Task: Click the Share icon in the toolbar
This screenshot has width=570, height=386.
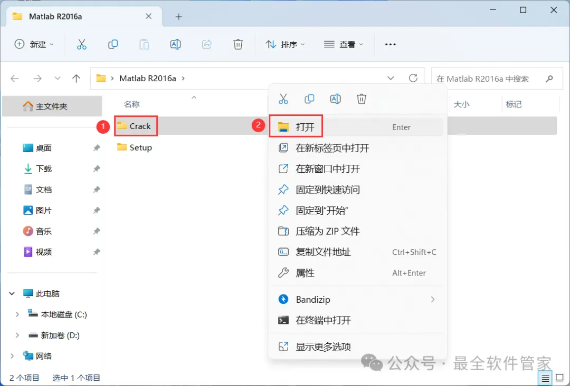Action: coord(207,44)
